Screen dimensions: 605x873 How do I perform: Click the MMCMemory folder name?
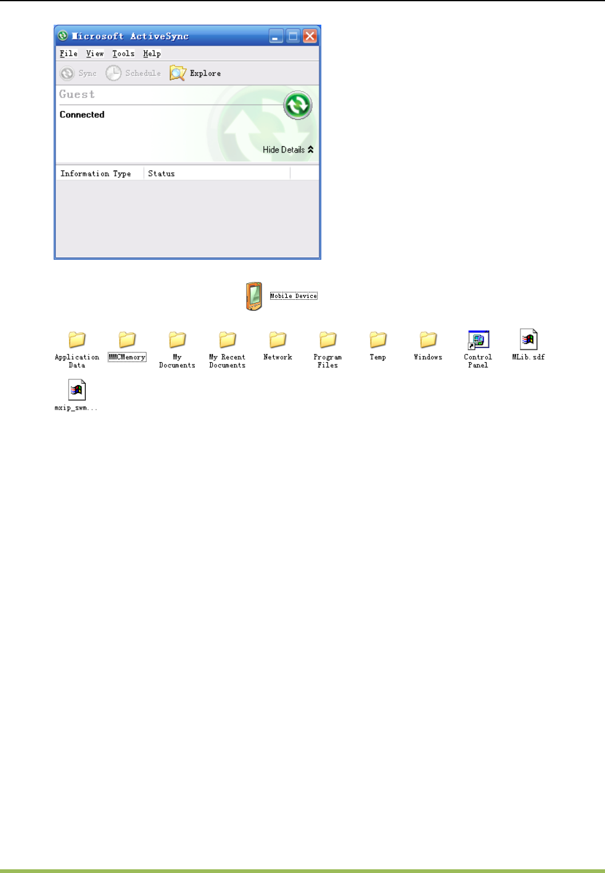127,357
